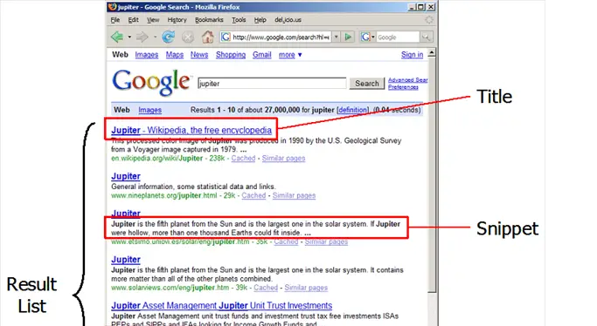Click the scrollbar up arrow
The image size is (597, 326).
click(x=432, y=53)
